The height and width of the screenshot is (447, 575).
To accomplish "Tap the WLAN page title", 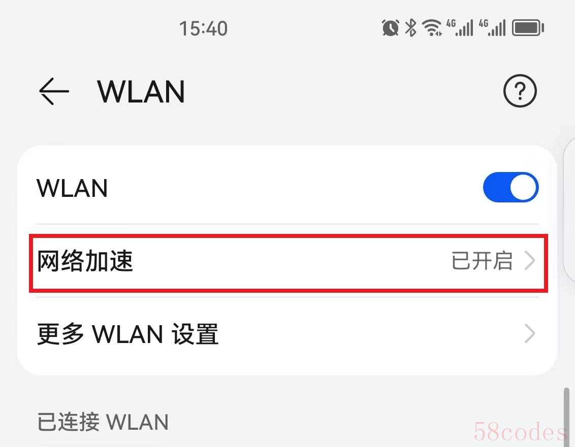I will click(141, 92).
